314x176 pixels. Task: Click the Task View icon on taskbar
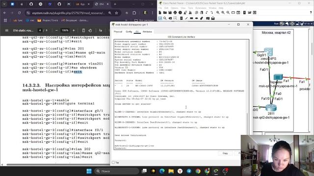click(144, 171)
